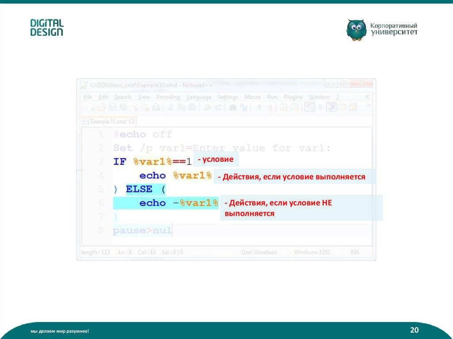Click the Save toolbar icon

coord(112,107)
